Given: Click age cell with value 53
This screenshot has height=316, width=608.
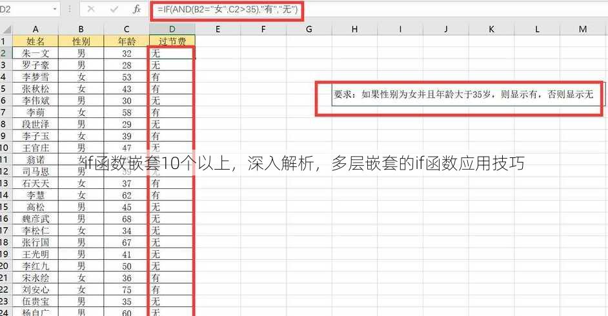Looking at the screenshot, I should (127, 77).
